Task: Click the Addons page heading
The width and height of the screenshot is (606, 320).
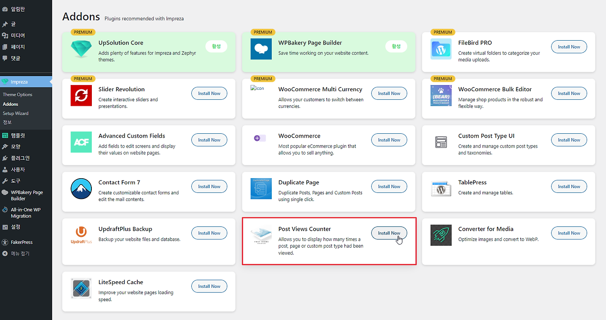Action: click(x=81, y=17)
